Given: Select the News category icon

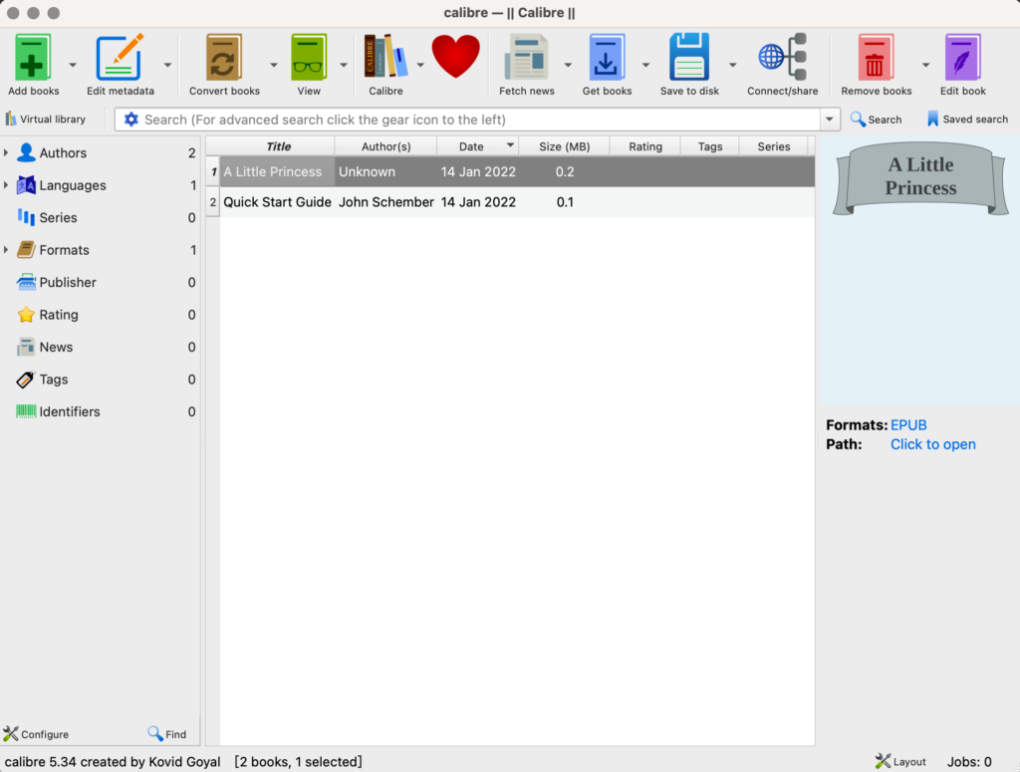Looking at the screenshot, I should tap(26, 347).
